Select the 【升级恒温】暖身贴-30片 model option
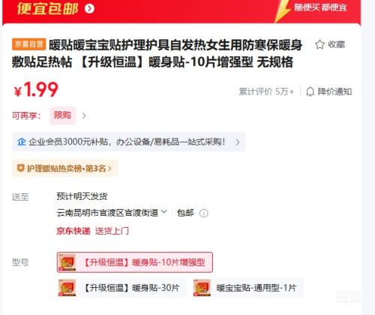The height and width of the screenshot is (315, 375). click(x=121, y=288)
